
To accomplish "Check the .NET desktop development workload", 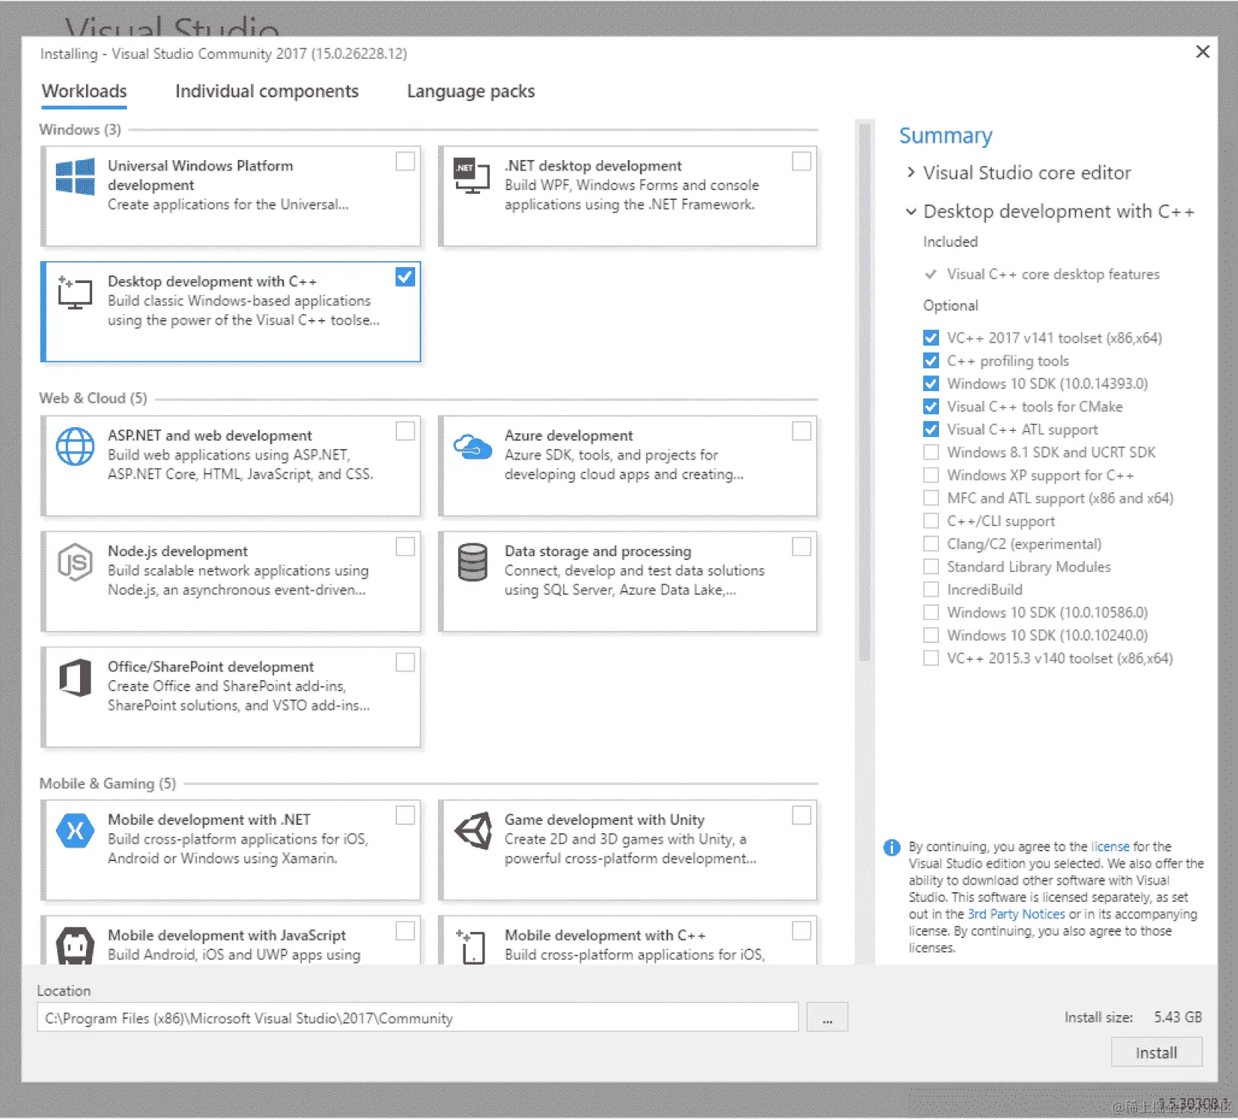I will 802,162.
